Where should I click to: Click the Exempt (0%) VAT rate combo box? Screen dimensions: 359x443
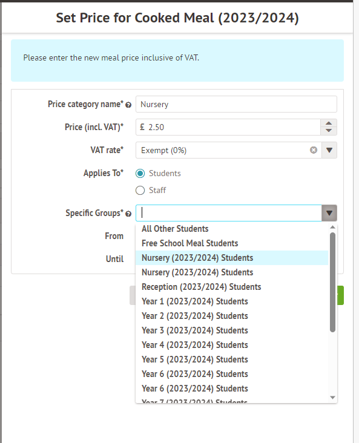point(229,150)
